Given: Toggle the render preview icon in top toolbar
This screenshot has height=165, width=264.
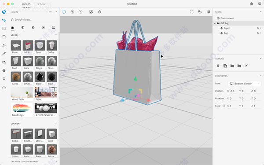Looking at the screenshot, I should [208, 12].
